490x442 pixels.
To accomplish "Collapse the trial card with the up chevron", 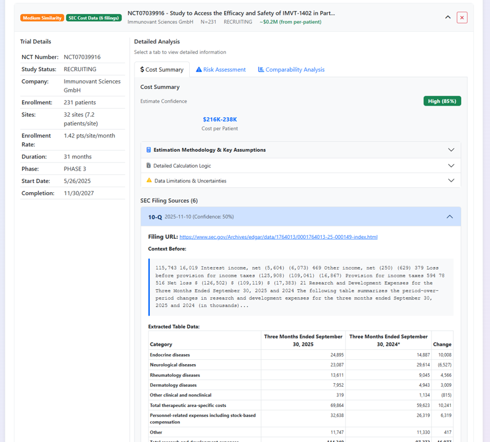I will coord(448,17).
